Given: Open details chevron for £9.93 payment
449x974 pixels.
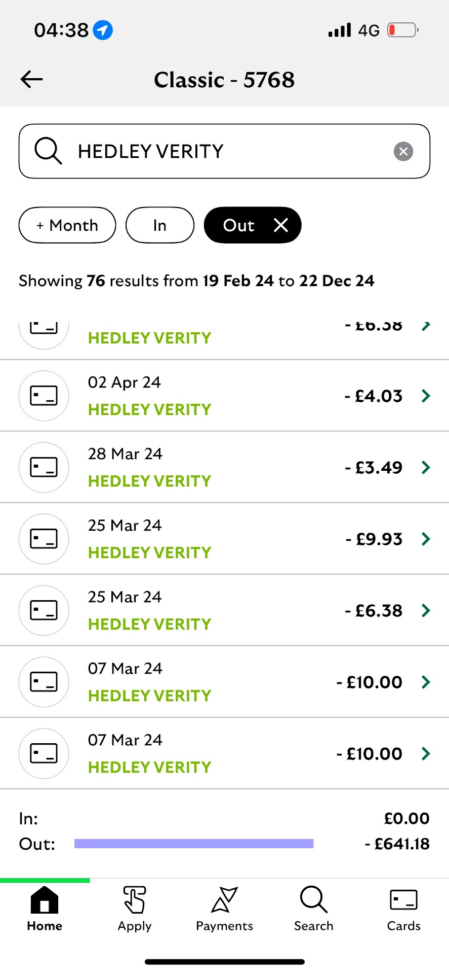Looking at the screenshot, I should 426,539.
